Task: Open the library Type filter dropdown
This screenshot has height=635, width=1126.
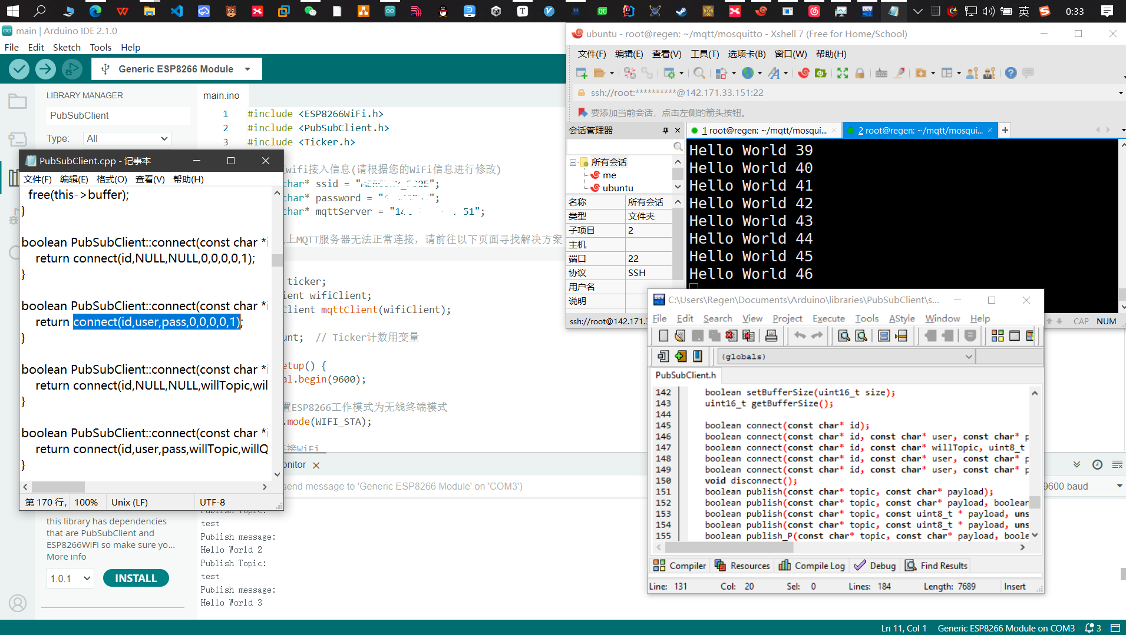Action: coord(127,139)
